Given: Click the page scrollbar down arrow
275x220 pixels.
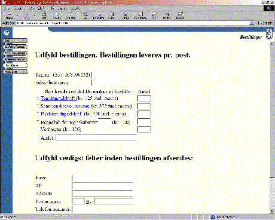Looking at the screenshot, I should click(x=272, y=211).
